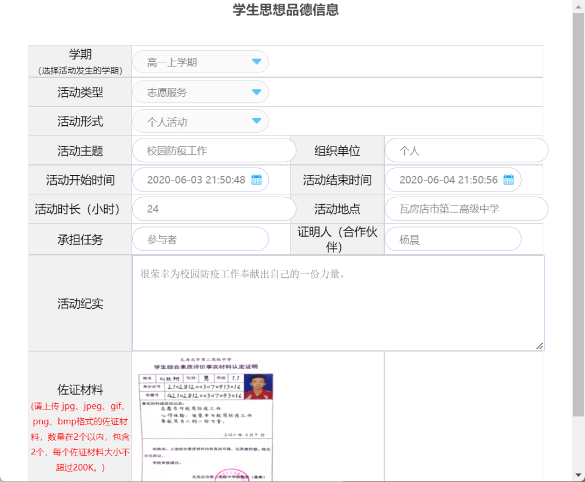The width and height of the screenshot is (585, 482).
Task: Focus the 证明人 field containing 杨晨
Action: point(452,239)
